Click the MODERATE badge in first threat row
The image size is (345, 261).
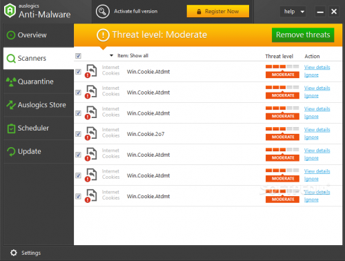(282, 75)
